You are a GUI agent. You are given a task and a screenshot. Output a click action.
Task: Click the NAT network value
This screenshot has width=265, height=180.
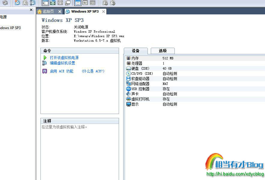pyautogui.click(x=165, y=84)
